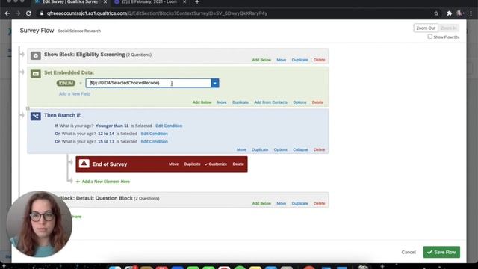Cancel the survey flow changes
The width and height of the screenshot is (478, 269).
pyautogui.click(x=409, y=252)
